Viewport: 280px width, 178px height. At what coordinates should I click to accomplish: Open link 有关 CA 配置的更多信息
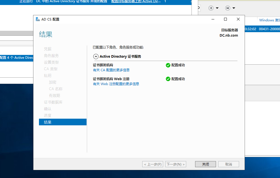pyautogui.click(x=111, y=70)
